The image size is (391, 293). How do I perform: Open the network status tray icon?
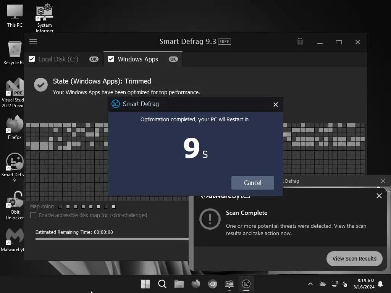pos(334,284)
